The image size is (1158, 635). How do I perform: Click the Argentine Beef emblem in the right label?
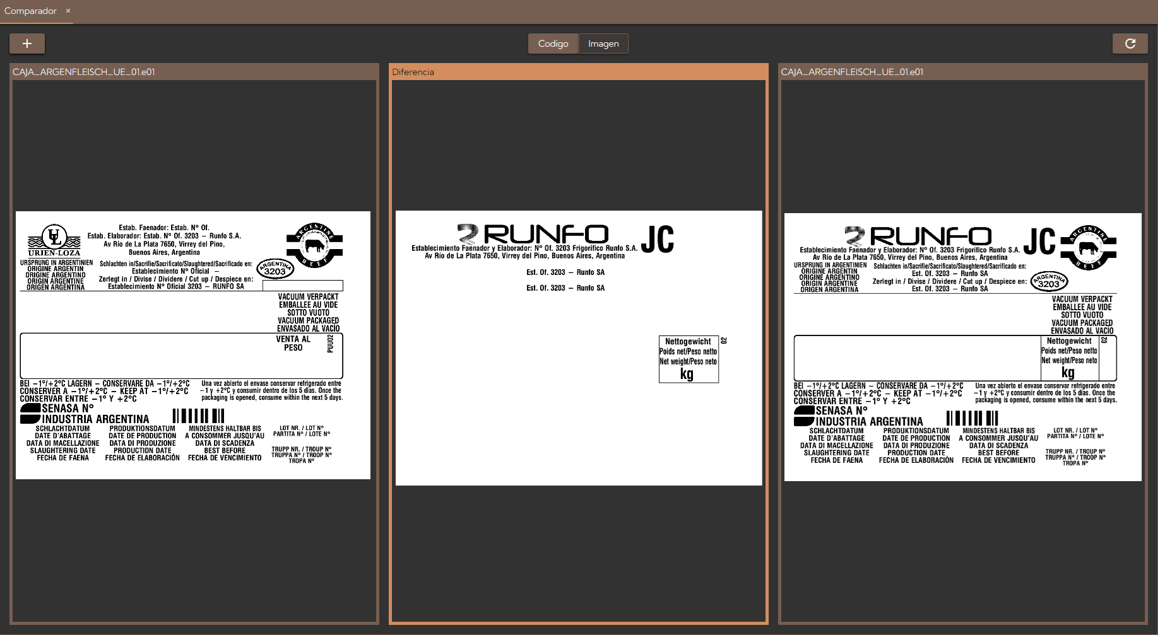coord(1089,247)
